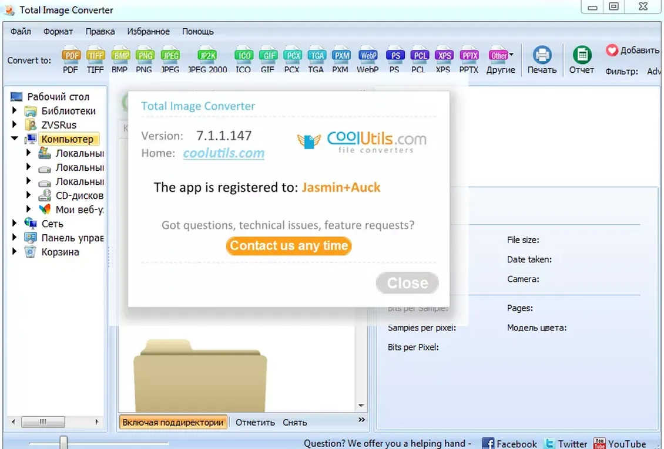Image resolution: width=664 pixels, height=449 pixels.
Task: Open coolutils.com home link
Action: pos(224,153)
